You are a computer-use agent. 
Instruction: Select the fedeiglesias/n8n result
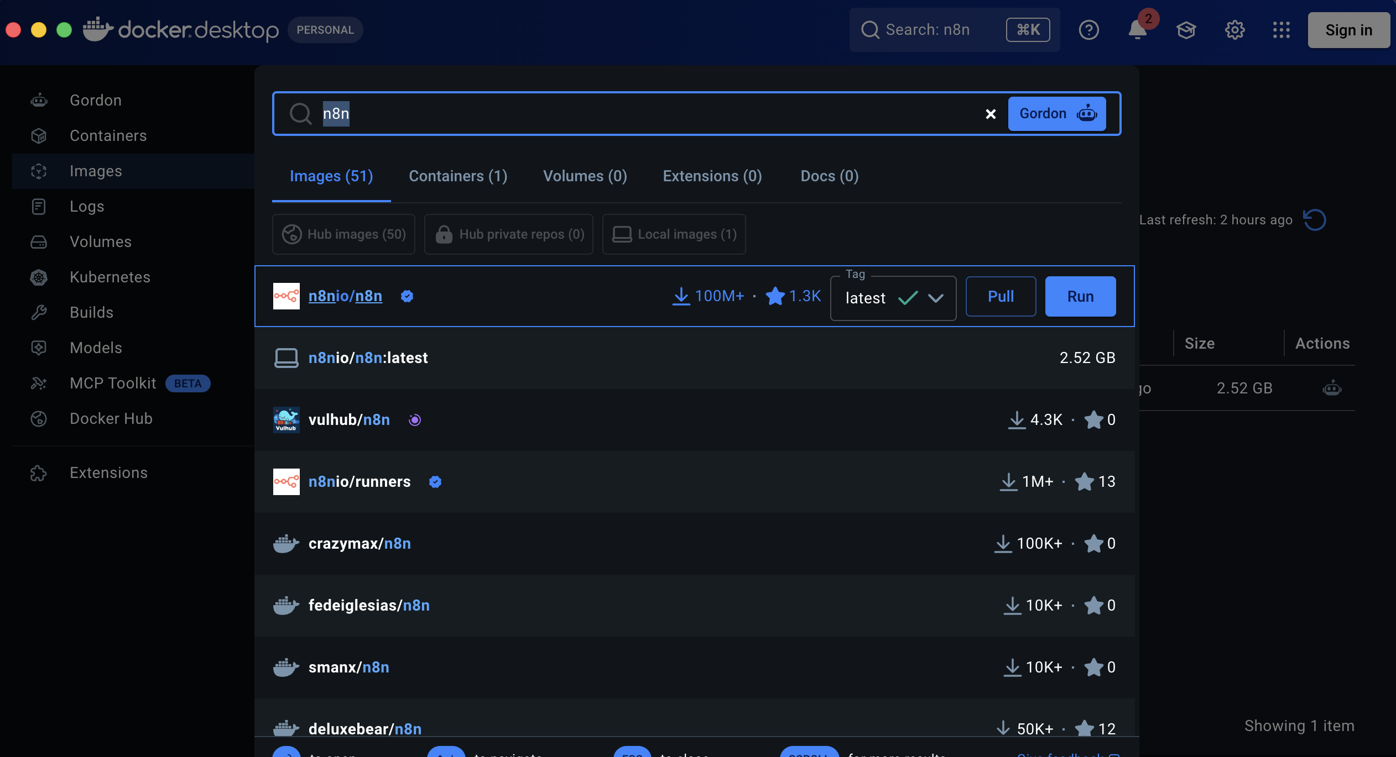point(695,606)
